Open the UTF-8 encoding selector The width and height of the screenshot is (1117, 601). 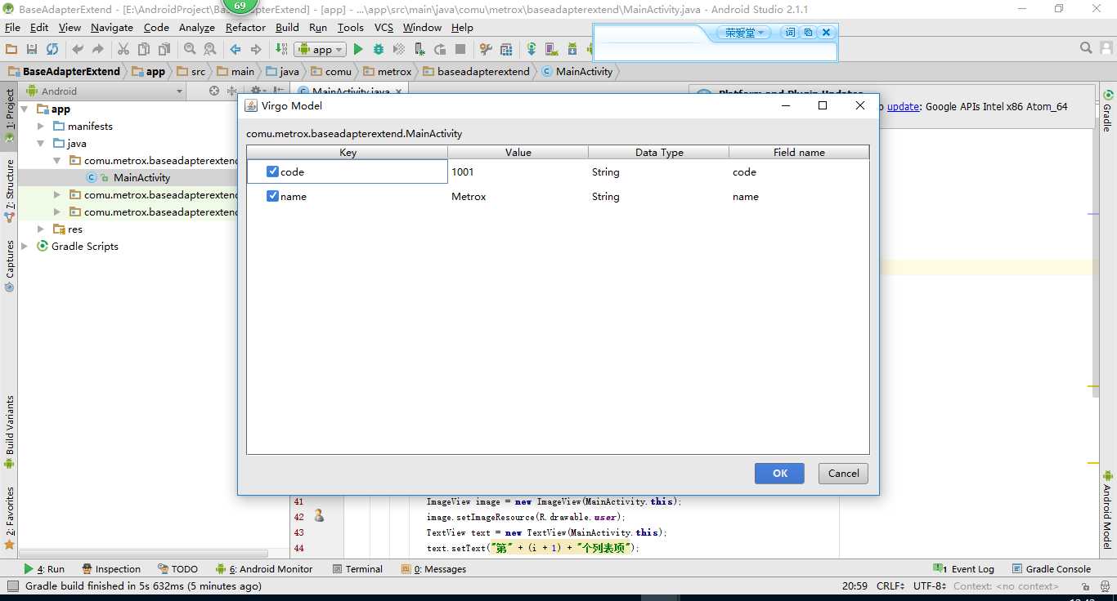tap(930, 585)
